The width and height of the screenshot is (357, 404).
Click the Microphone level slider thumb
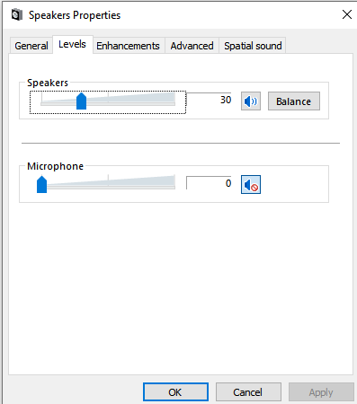pos(41,184)
